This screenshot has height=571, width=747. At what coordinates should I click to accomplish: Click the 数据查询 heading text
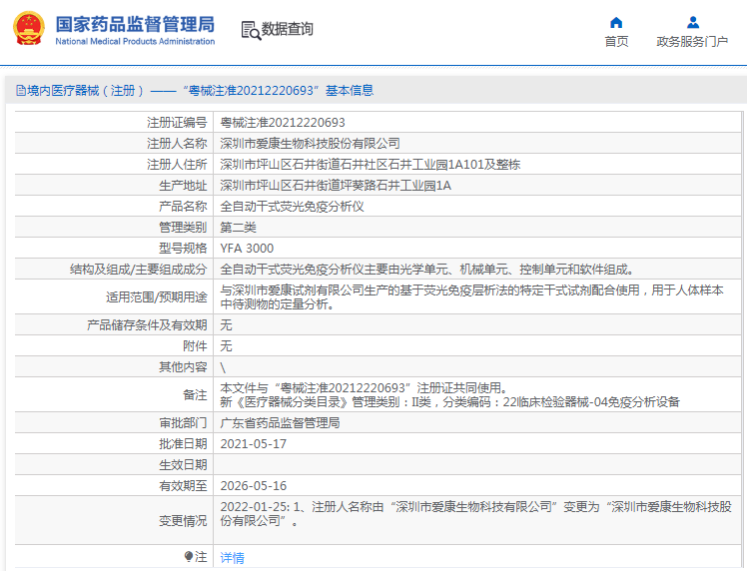pos(288,29)
